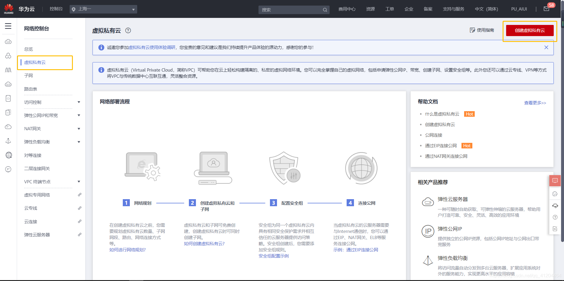Open help doc 什么是虚拟私有云

coord(442,114)
